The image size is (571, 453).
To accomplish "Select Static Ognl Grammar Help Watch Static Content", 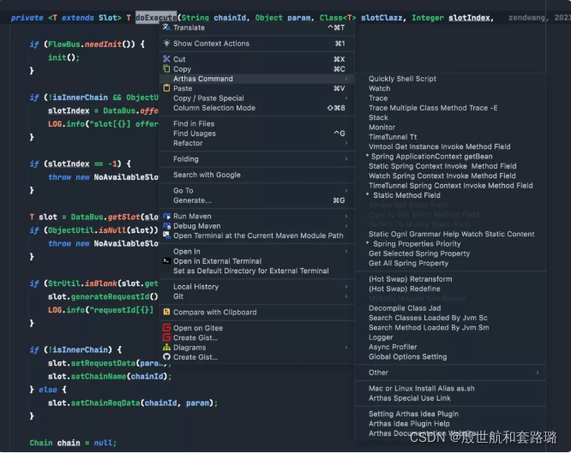I will 450,234.
